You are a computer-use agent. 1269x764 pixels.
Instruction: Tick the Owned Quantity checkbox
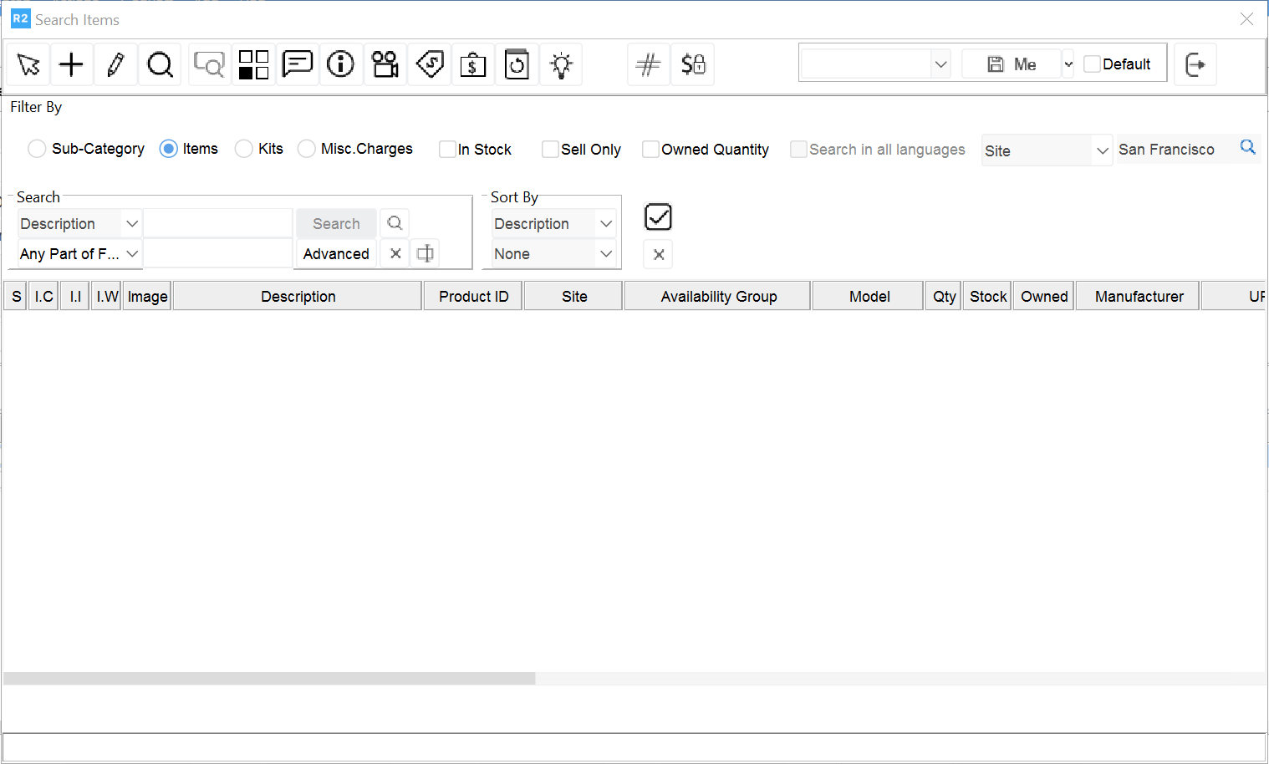click(650, 150)
